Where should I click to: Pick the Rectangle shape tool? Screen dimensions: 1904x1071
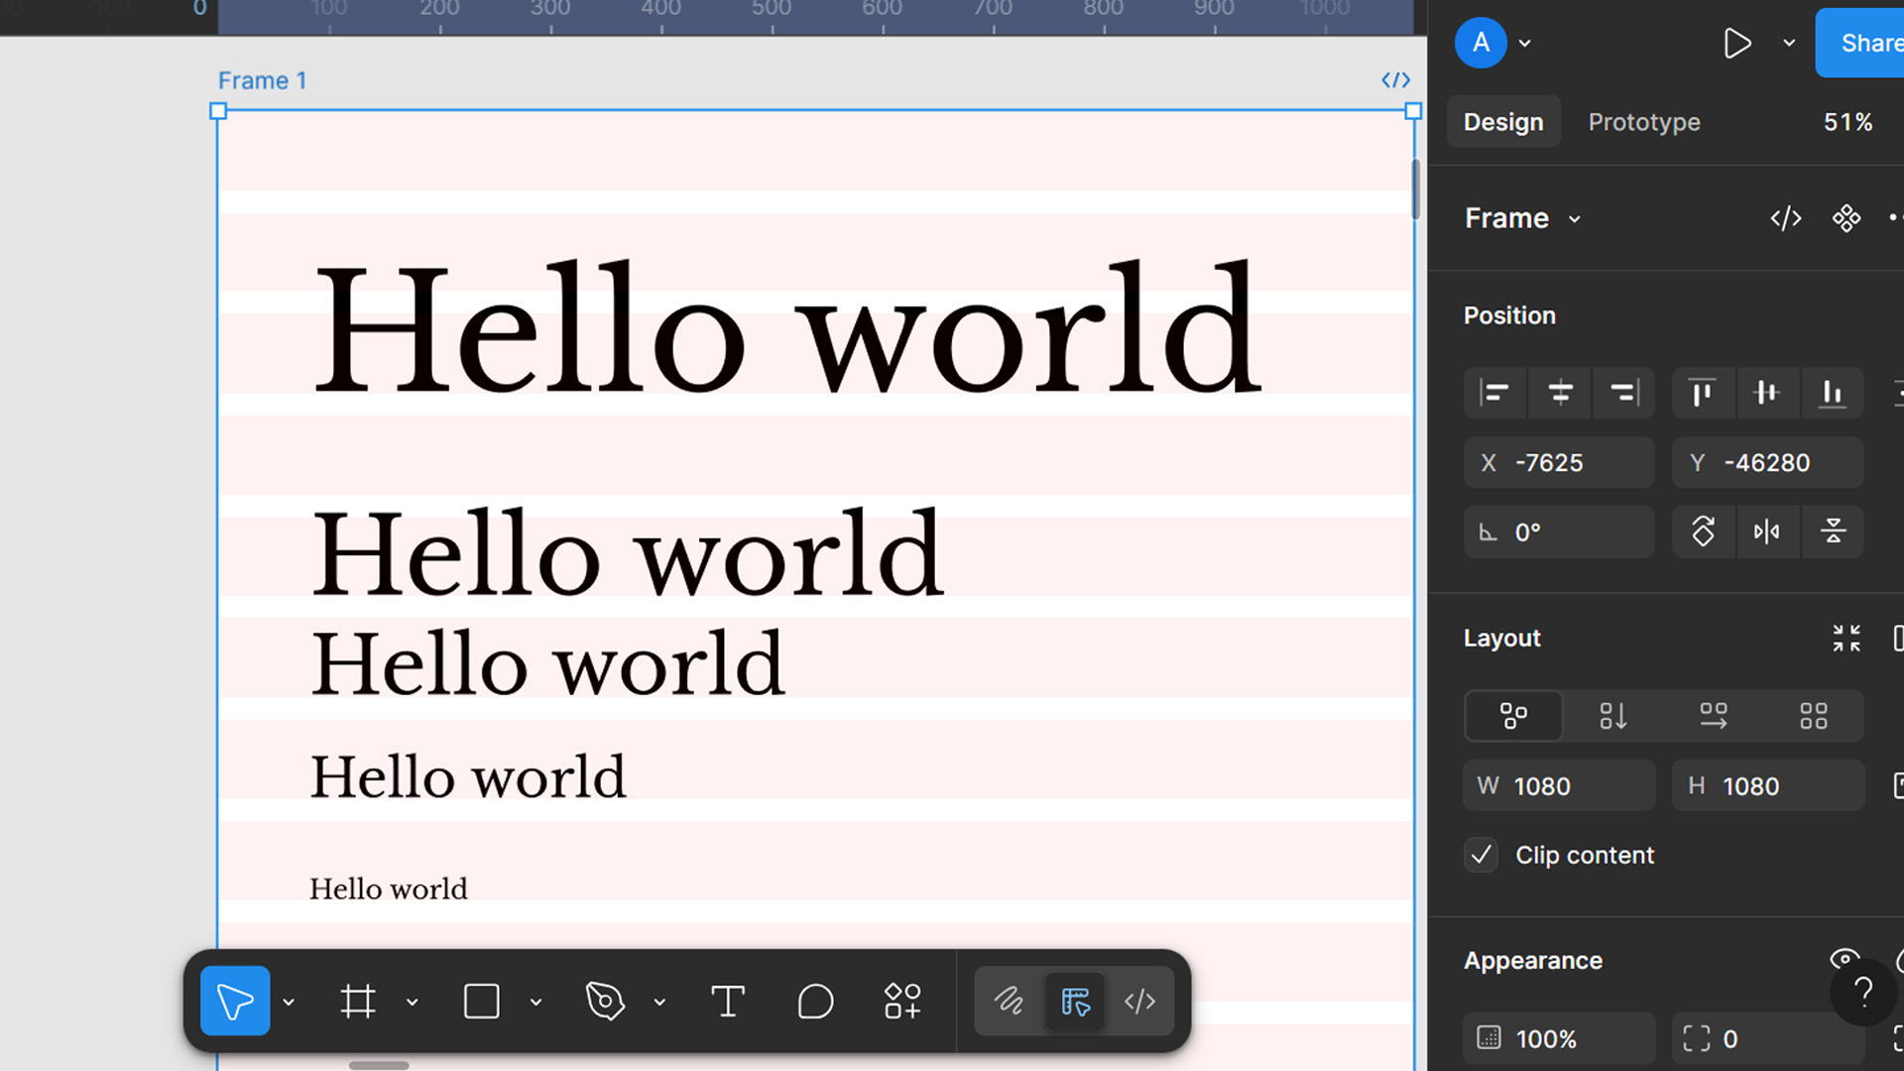(481, 1002)
